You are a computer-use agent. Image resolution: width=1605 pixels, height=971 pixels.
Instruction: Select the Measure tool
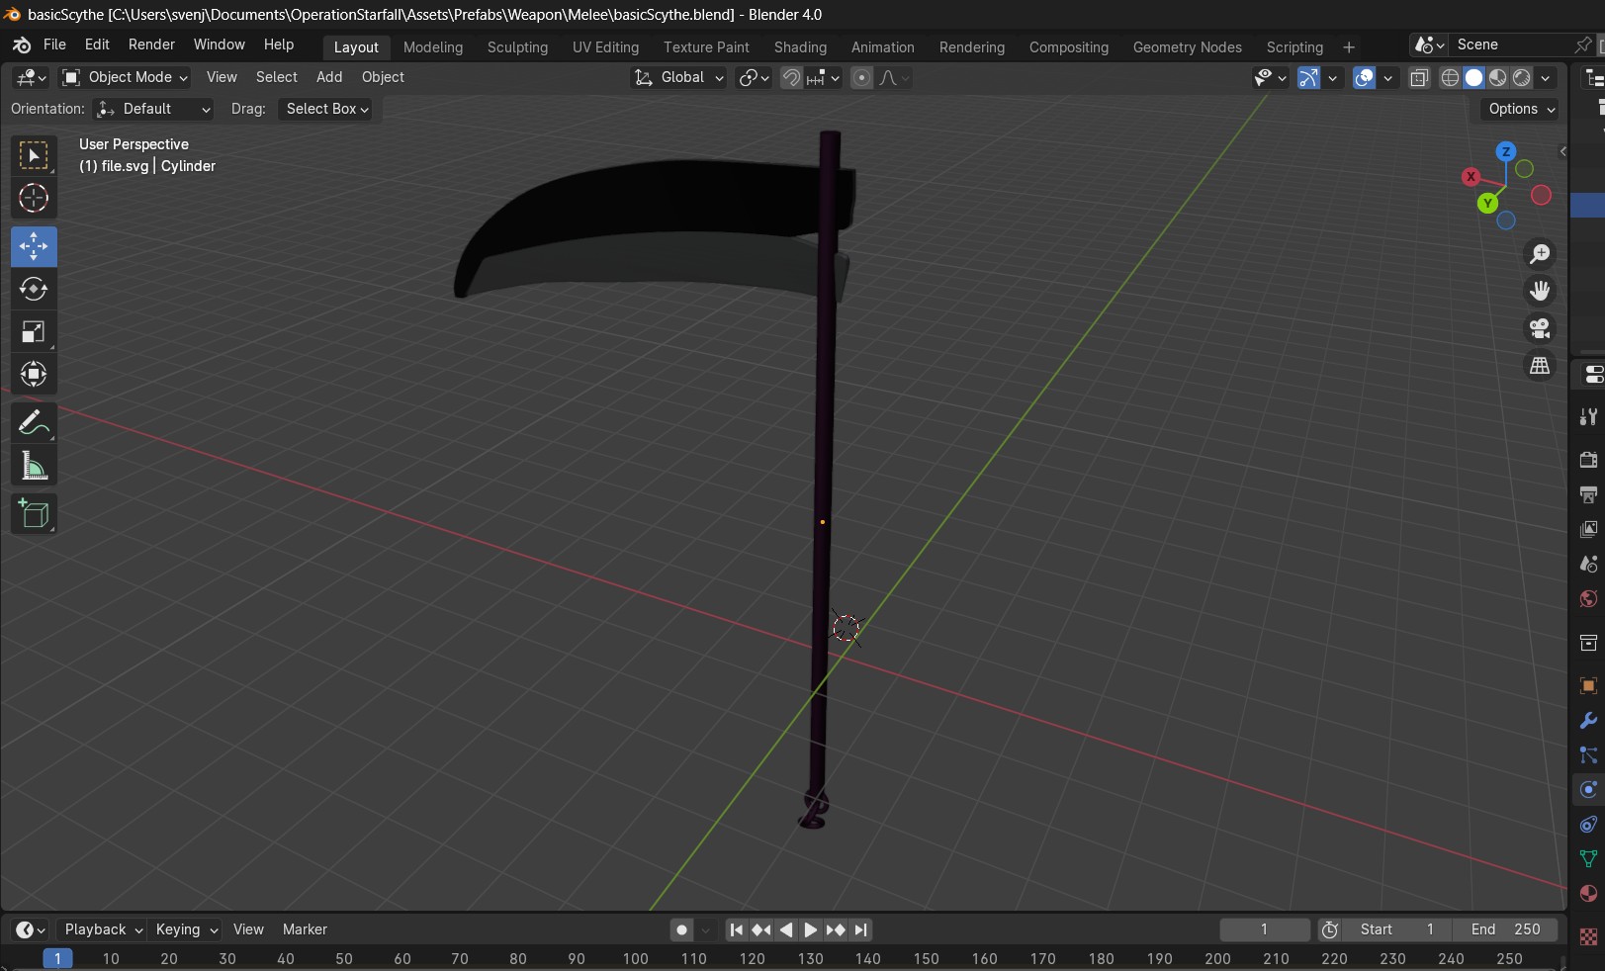34,467
